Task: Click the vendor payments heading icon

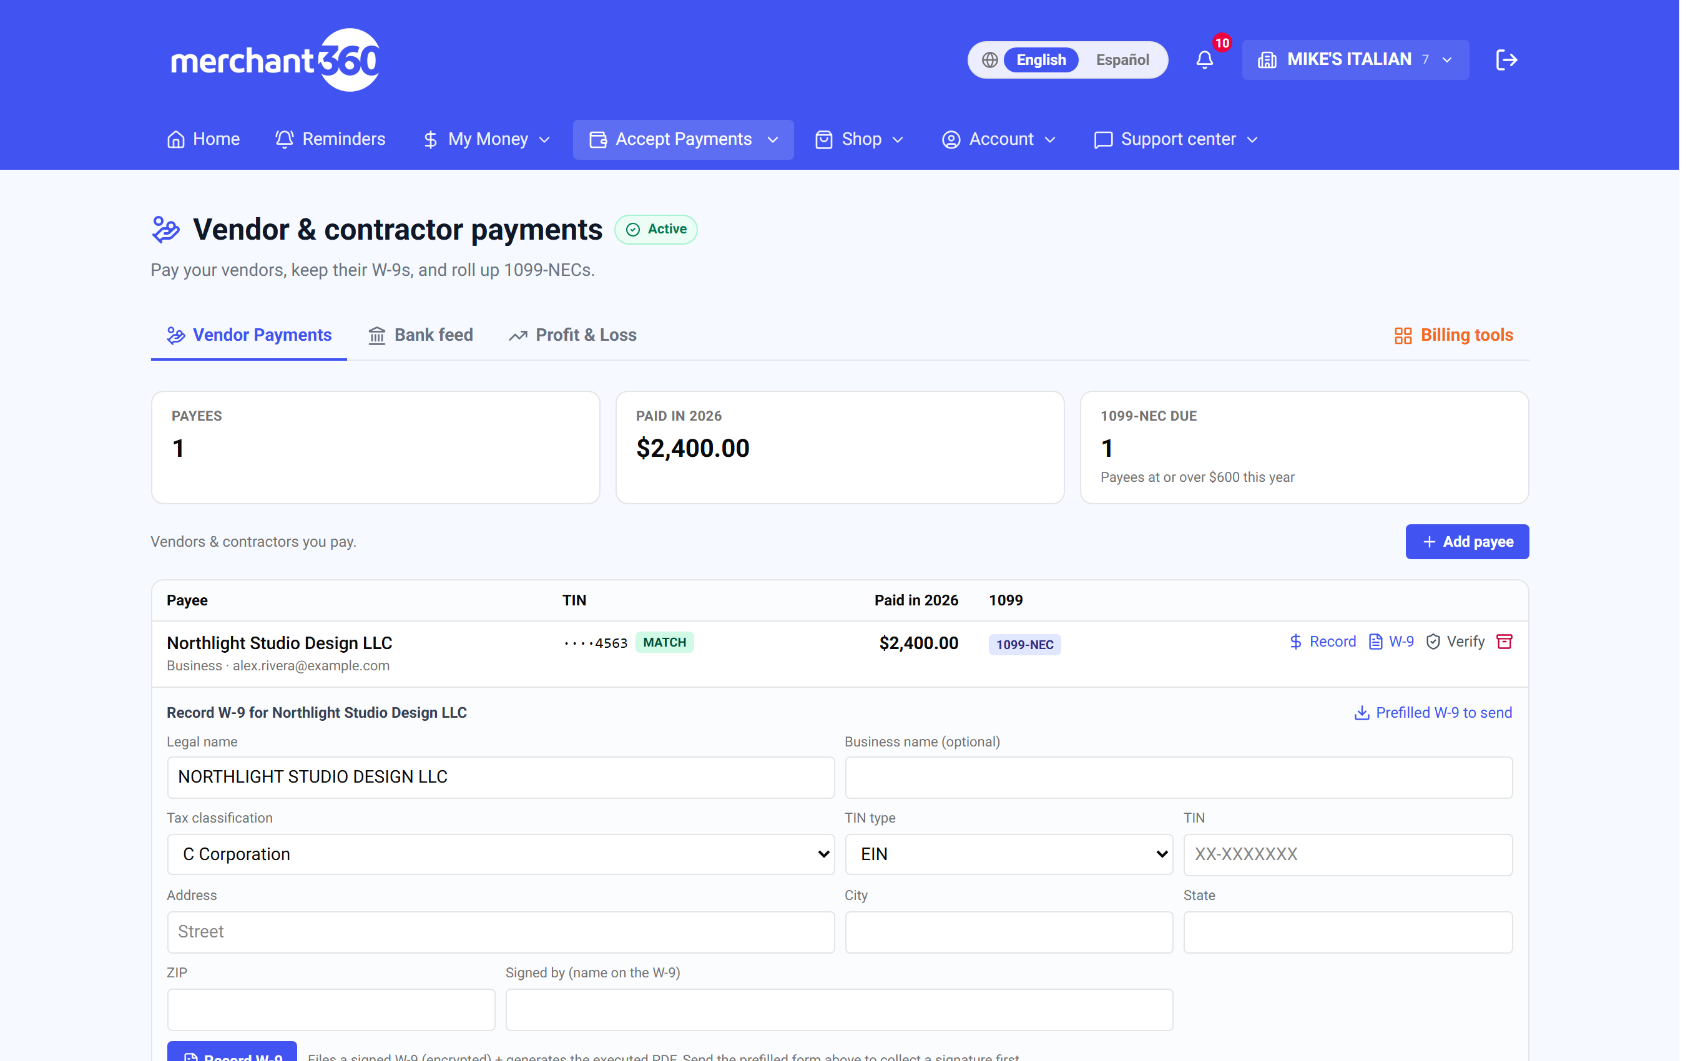Action: click(165, 230)
